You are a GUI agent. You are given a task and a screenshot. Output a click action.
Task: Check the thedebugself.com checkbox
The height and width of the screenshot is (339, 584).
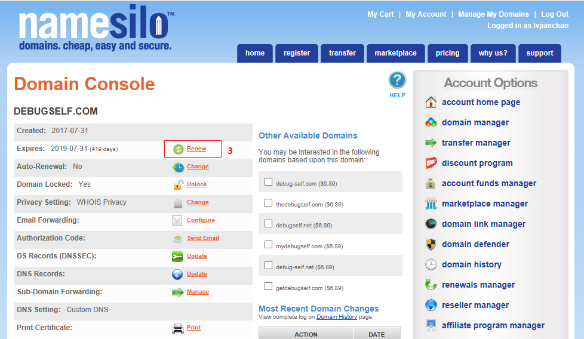tap(268, 203)
